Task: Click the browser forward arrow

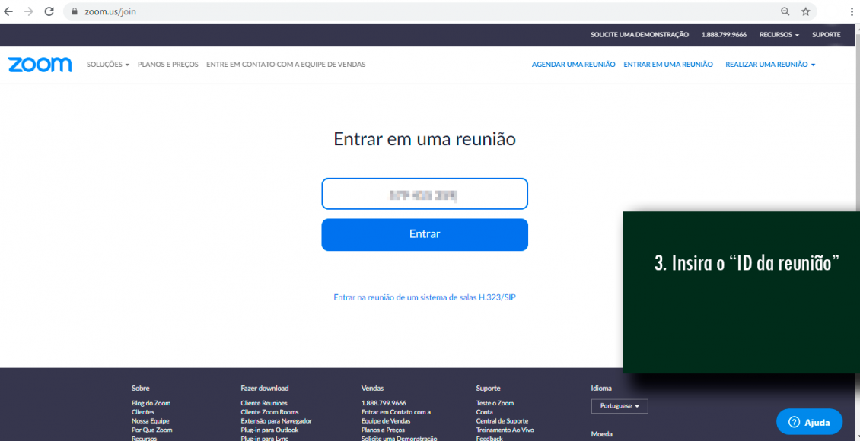Action: click(x=28, y=11)
